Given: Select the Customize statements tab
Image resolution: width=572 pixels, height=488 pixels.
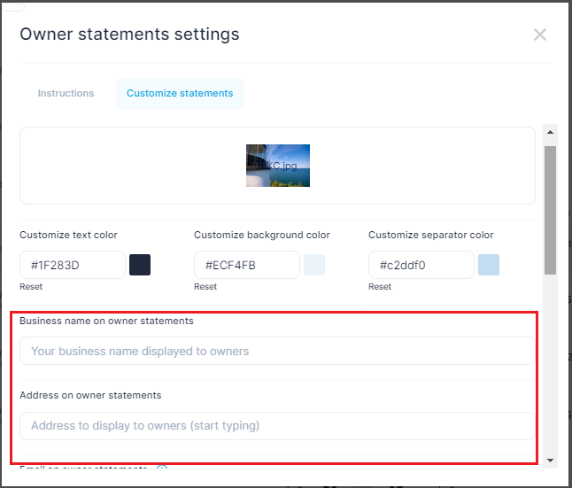Looking at the screenshot, I should coord(180,94).
